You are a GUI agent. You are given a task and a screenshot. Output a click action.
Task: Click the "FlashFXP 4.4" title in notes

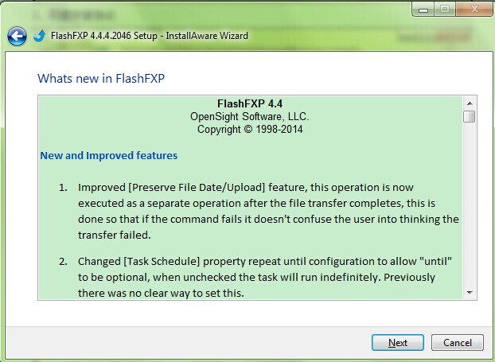(250, 103)
